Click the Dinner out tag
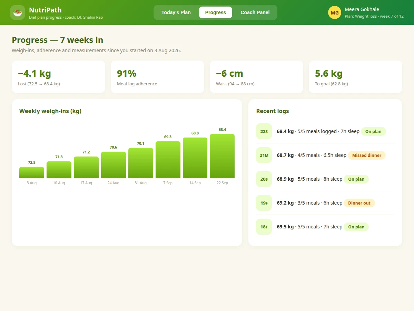This screenshot has height=311, width=414. tap(359, 203)
